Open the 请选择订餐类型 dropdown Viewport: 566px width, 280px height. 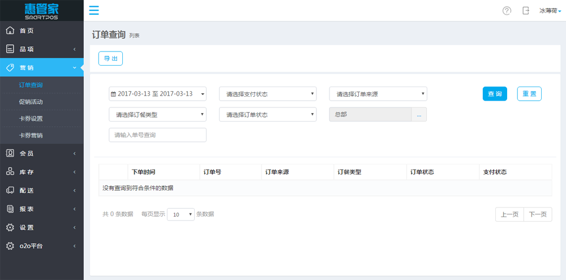coord(158,114)
